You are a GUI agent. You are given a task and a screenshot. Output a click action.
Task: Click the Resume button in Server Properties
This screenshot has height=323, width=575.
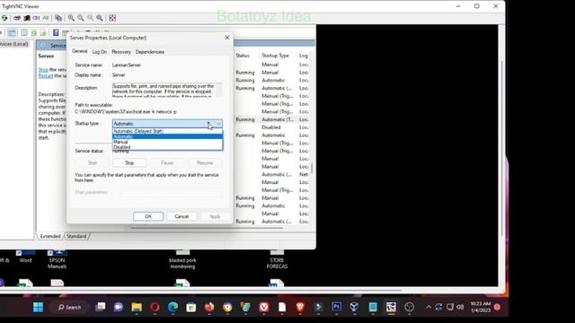point(205,162)
